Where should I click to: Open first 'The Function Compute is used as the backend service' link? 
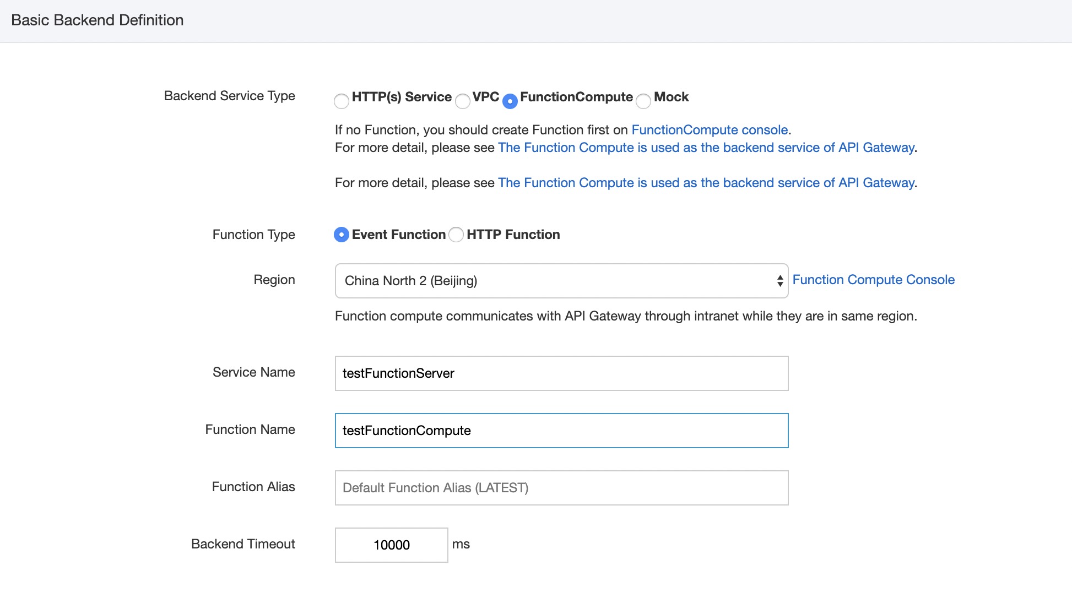(706, 148)
